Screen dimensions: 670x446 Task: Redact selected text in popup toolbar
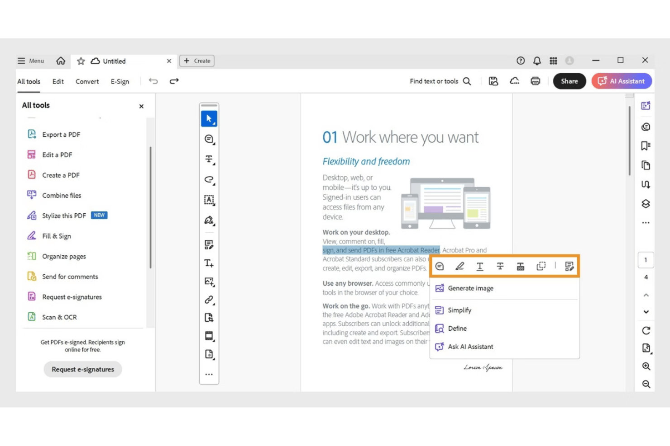coord(521,266)
